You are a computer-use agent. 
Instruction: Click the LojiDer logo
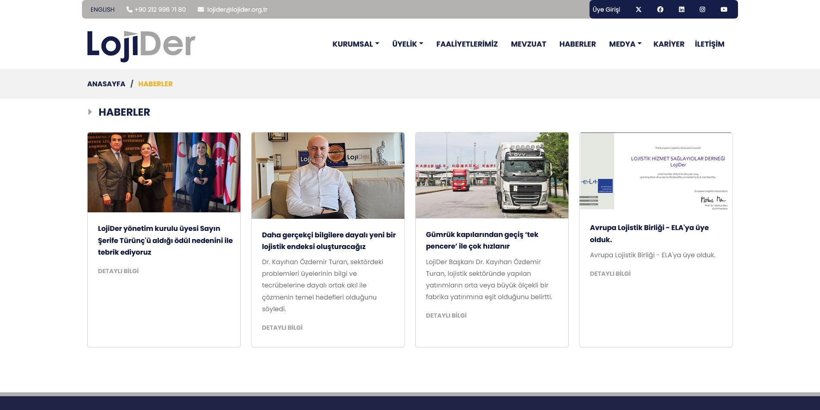(x=141, y=46)
